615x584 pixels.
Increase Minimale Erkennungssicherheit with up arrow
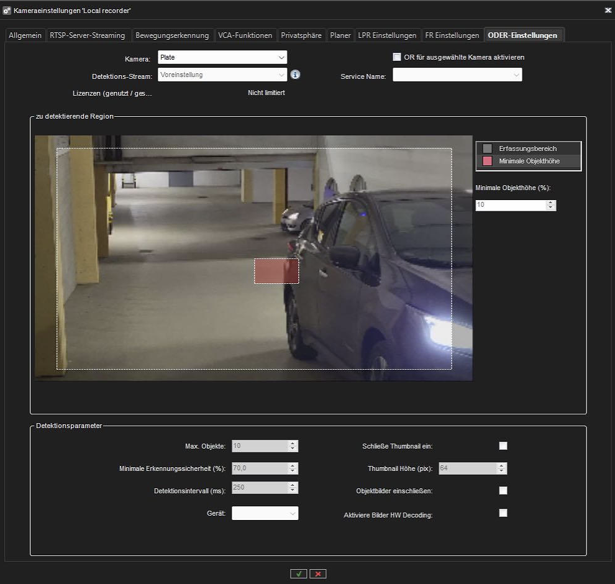tap(293, 465)
